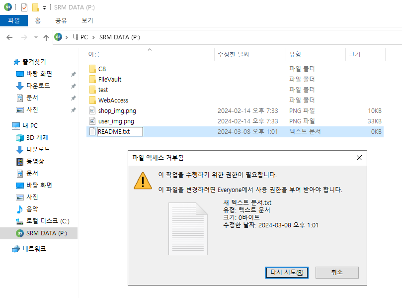Screen dimensions: 402x298
Task: Open 음악 under 내 PC
Action: pyautogui.click(x=32, y=209)
